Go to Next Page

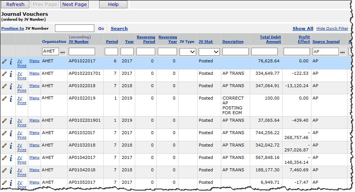click(74, 5)
